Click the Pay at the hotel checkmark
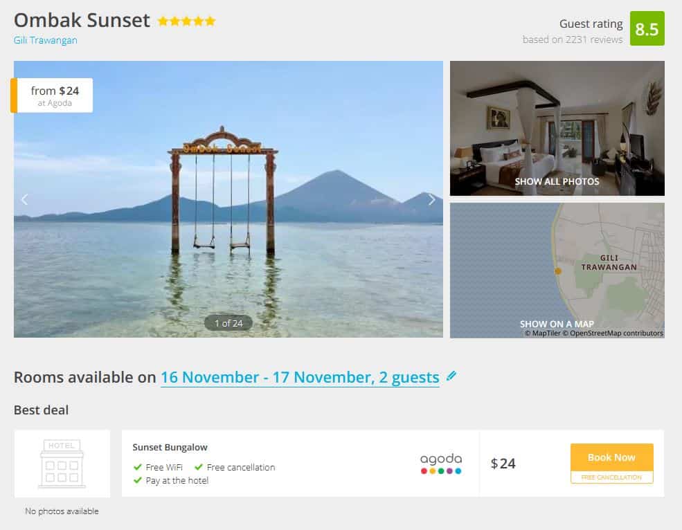 (138, 480)
